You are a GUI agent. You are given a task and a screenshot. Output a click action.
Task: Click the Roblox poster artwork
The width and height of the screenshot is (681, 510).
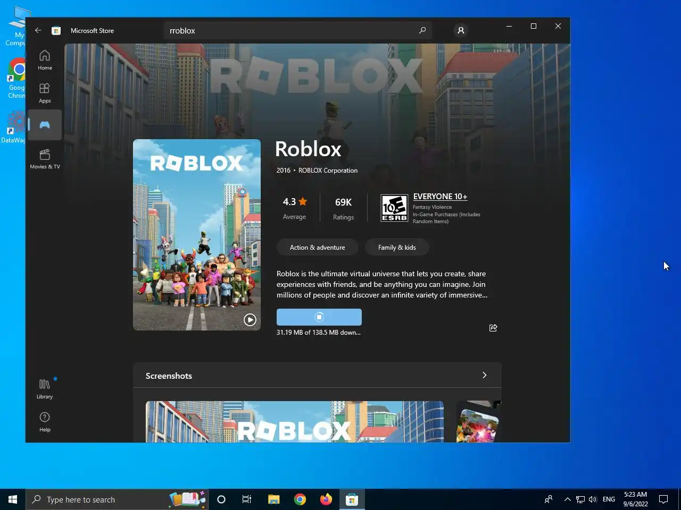pyautogui.click(x=197, y=235)
